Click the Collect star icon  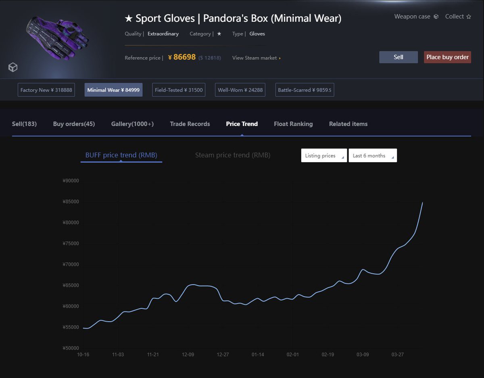click(x=469, y=17)
